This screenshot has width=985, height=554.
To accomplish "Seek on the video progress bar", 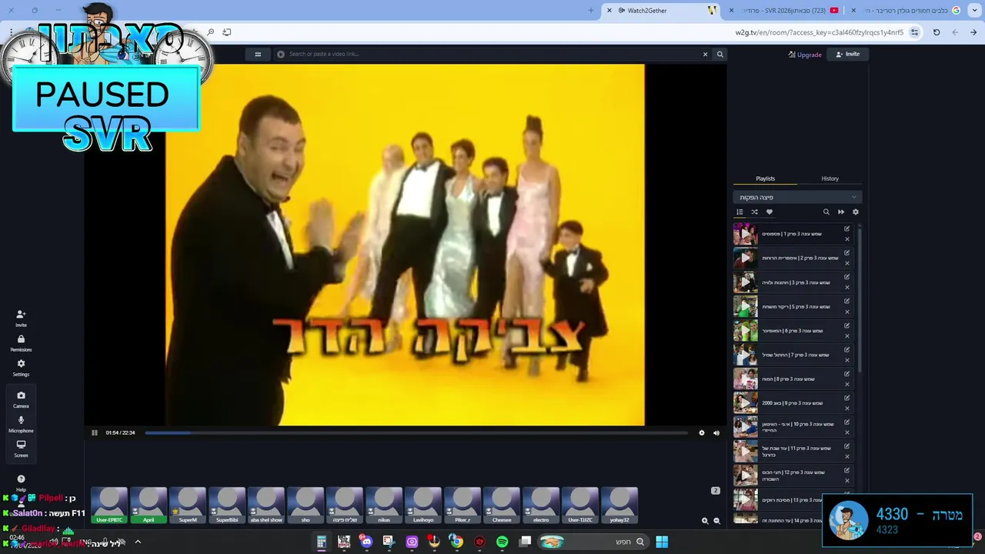I will [x=416, y=432].
